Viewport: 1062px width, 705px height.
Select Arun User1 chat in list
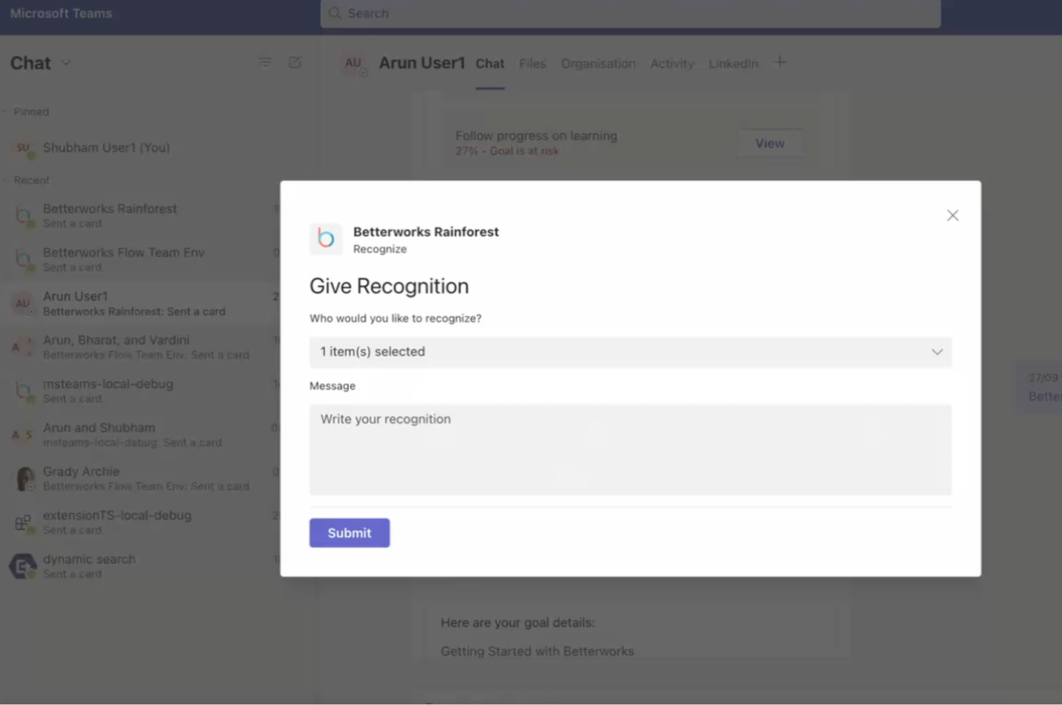(x=139, y=303)
